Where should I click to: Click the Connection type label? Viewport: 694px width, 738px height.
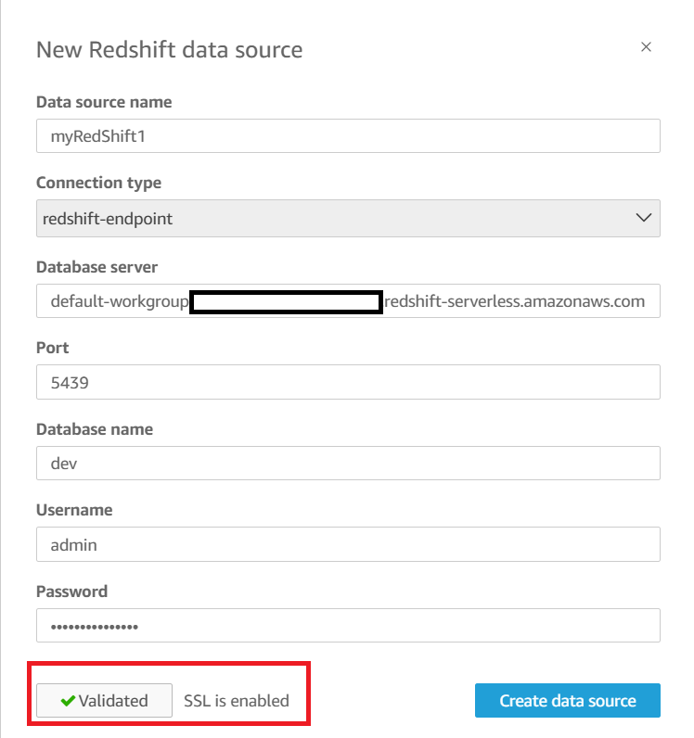(98, 184)
